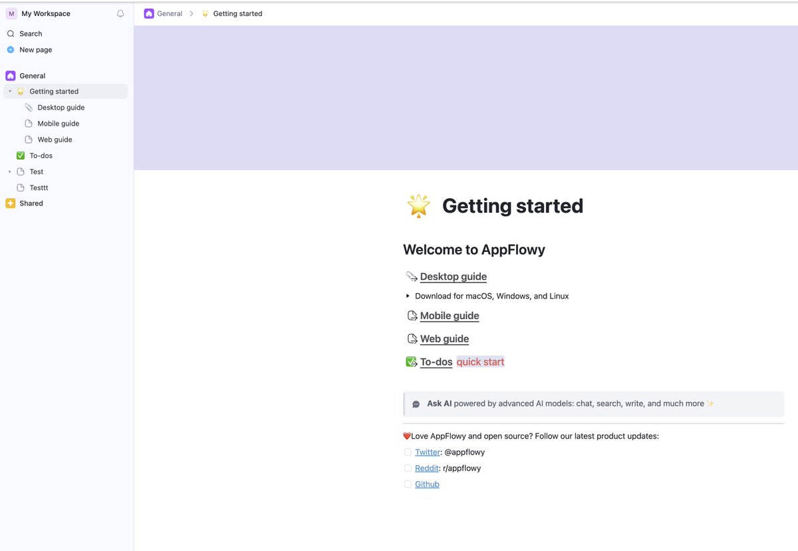This screenshot has height=551, width=798.
Task: Click the New page plus icon
Action: pyautogui.click(x=11, y=50)
